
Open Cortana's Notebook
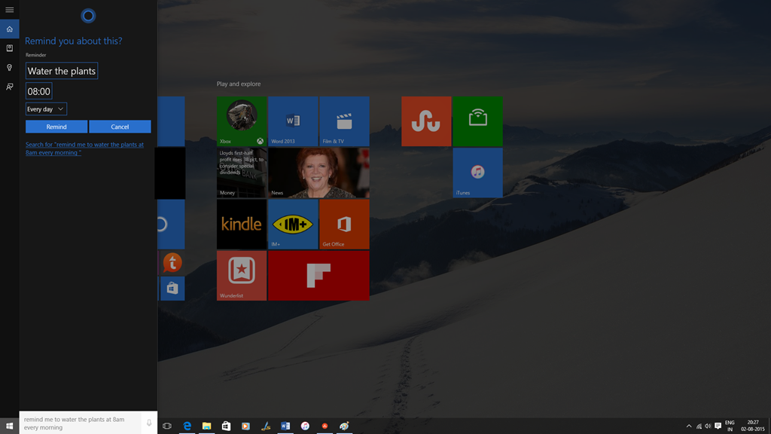[9, 48]
